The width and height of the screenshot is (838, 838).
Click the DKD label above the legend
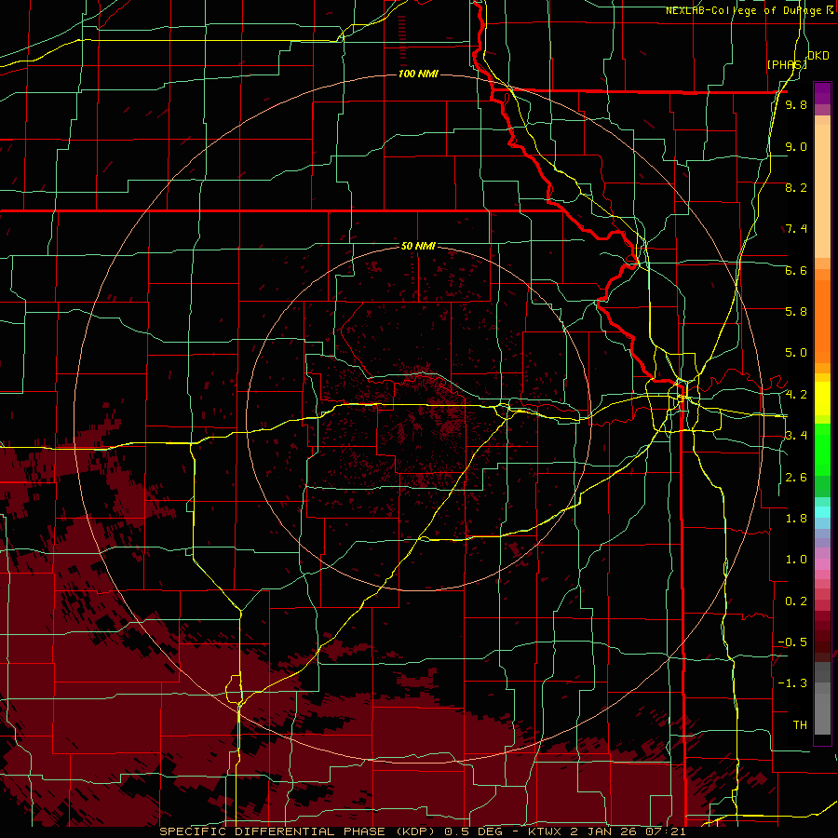click(818, 56)
